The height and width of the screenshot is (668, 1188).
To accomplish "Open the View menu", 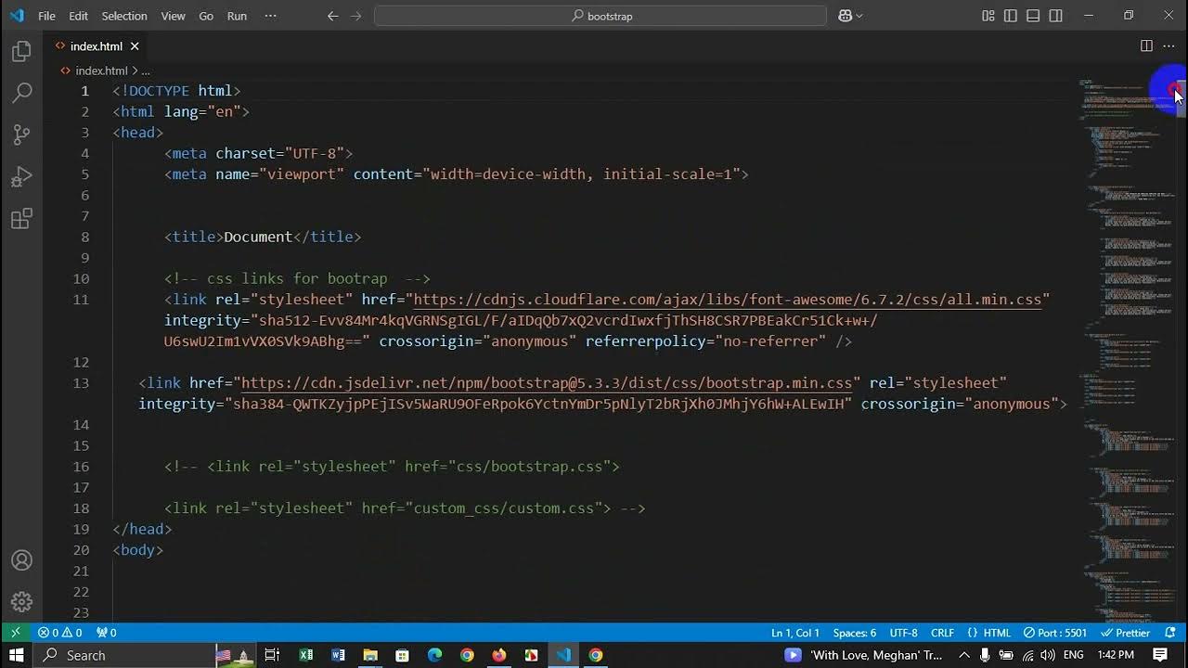I will click(x=174, y=16).
